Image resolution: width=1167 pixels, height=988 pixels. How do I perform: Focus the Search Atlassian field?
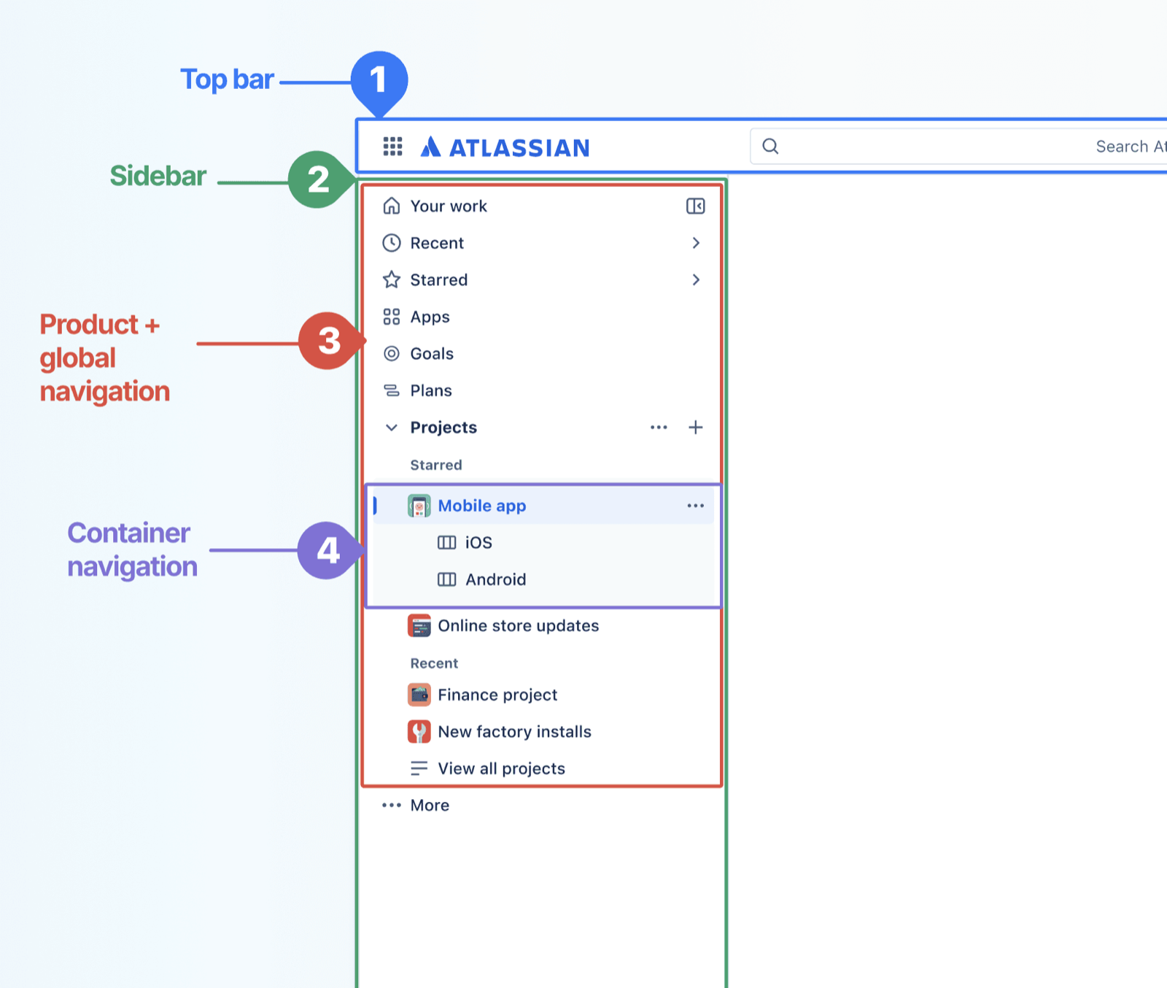959,147
